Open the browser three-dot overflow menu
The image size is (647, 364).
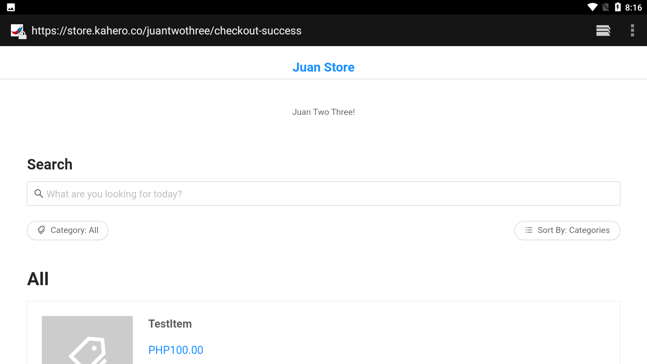click(632, 30)
